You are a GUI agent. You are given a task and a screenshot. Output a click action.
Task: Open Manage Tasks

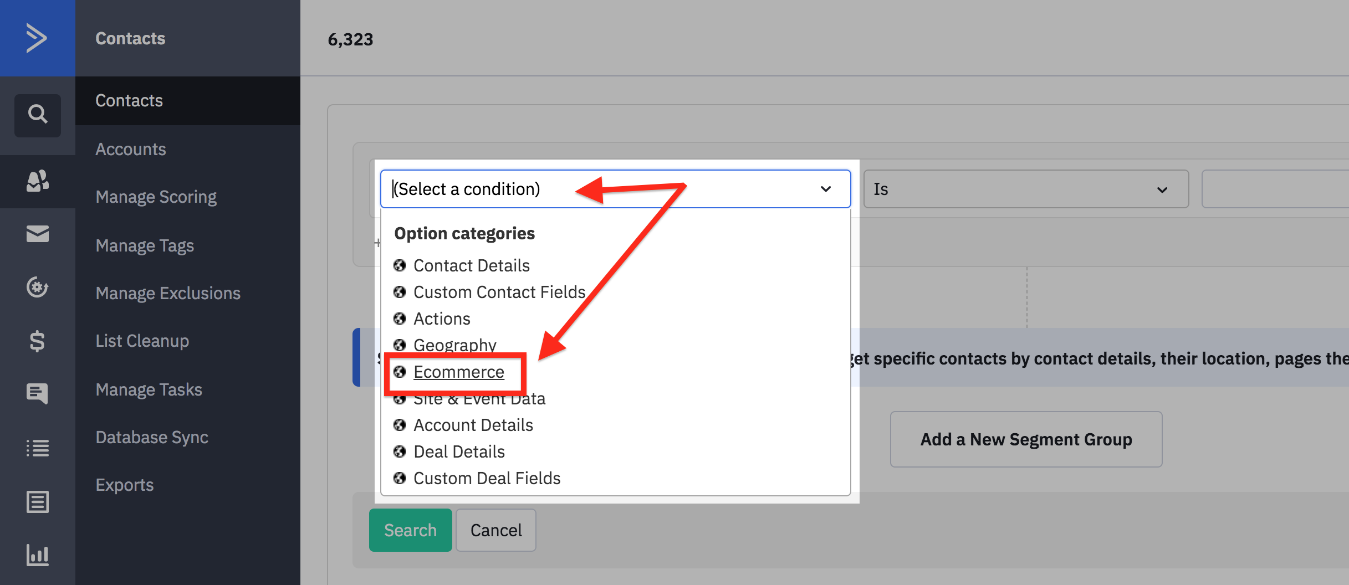coord(149,389)
